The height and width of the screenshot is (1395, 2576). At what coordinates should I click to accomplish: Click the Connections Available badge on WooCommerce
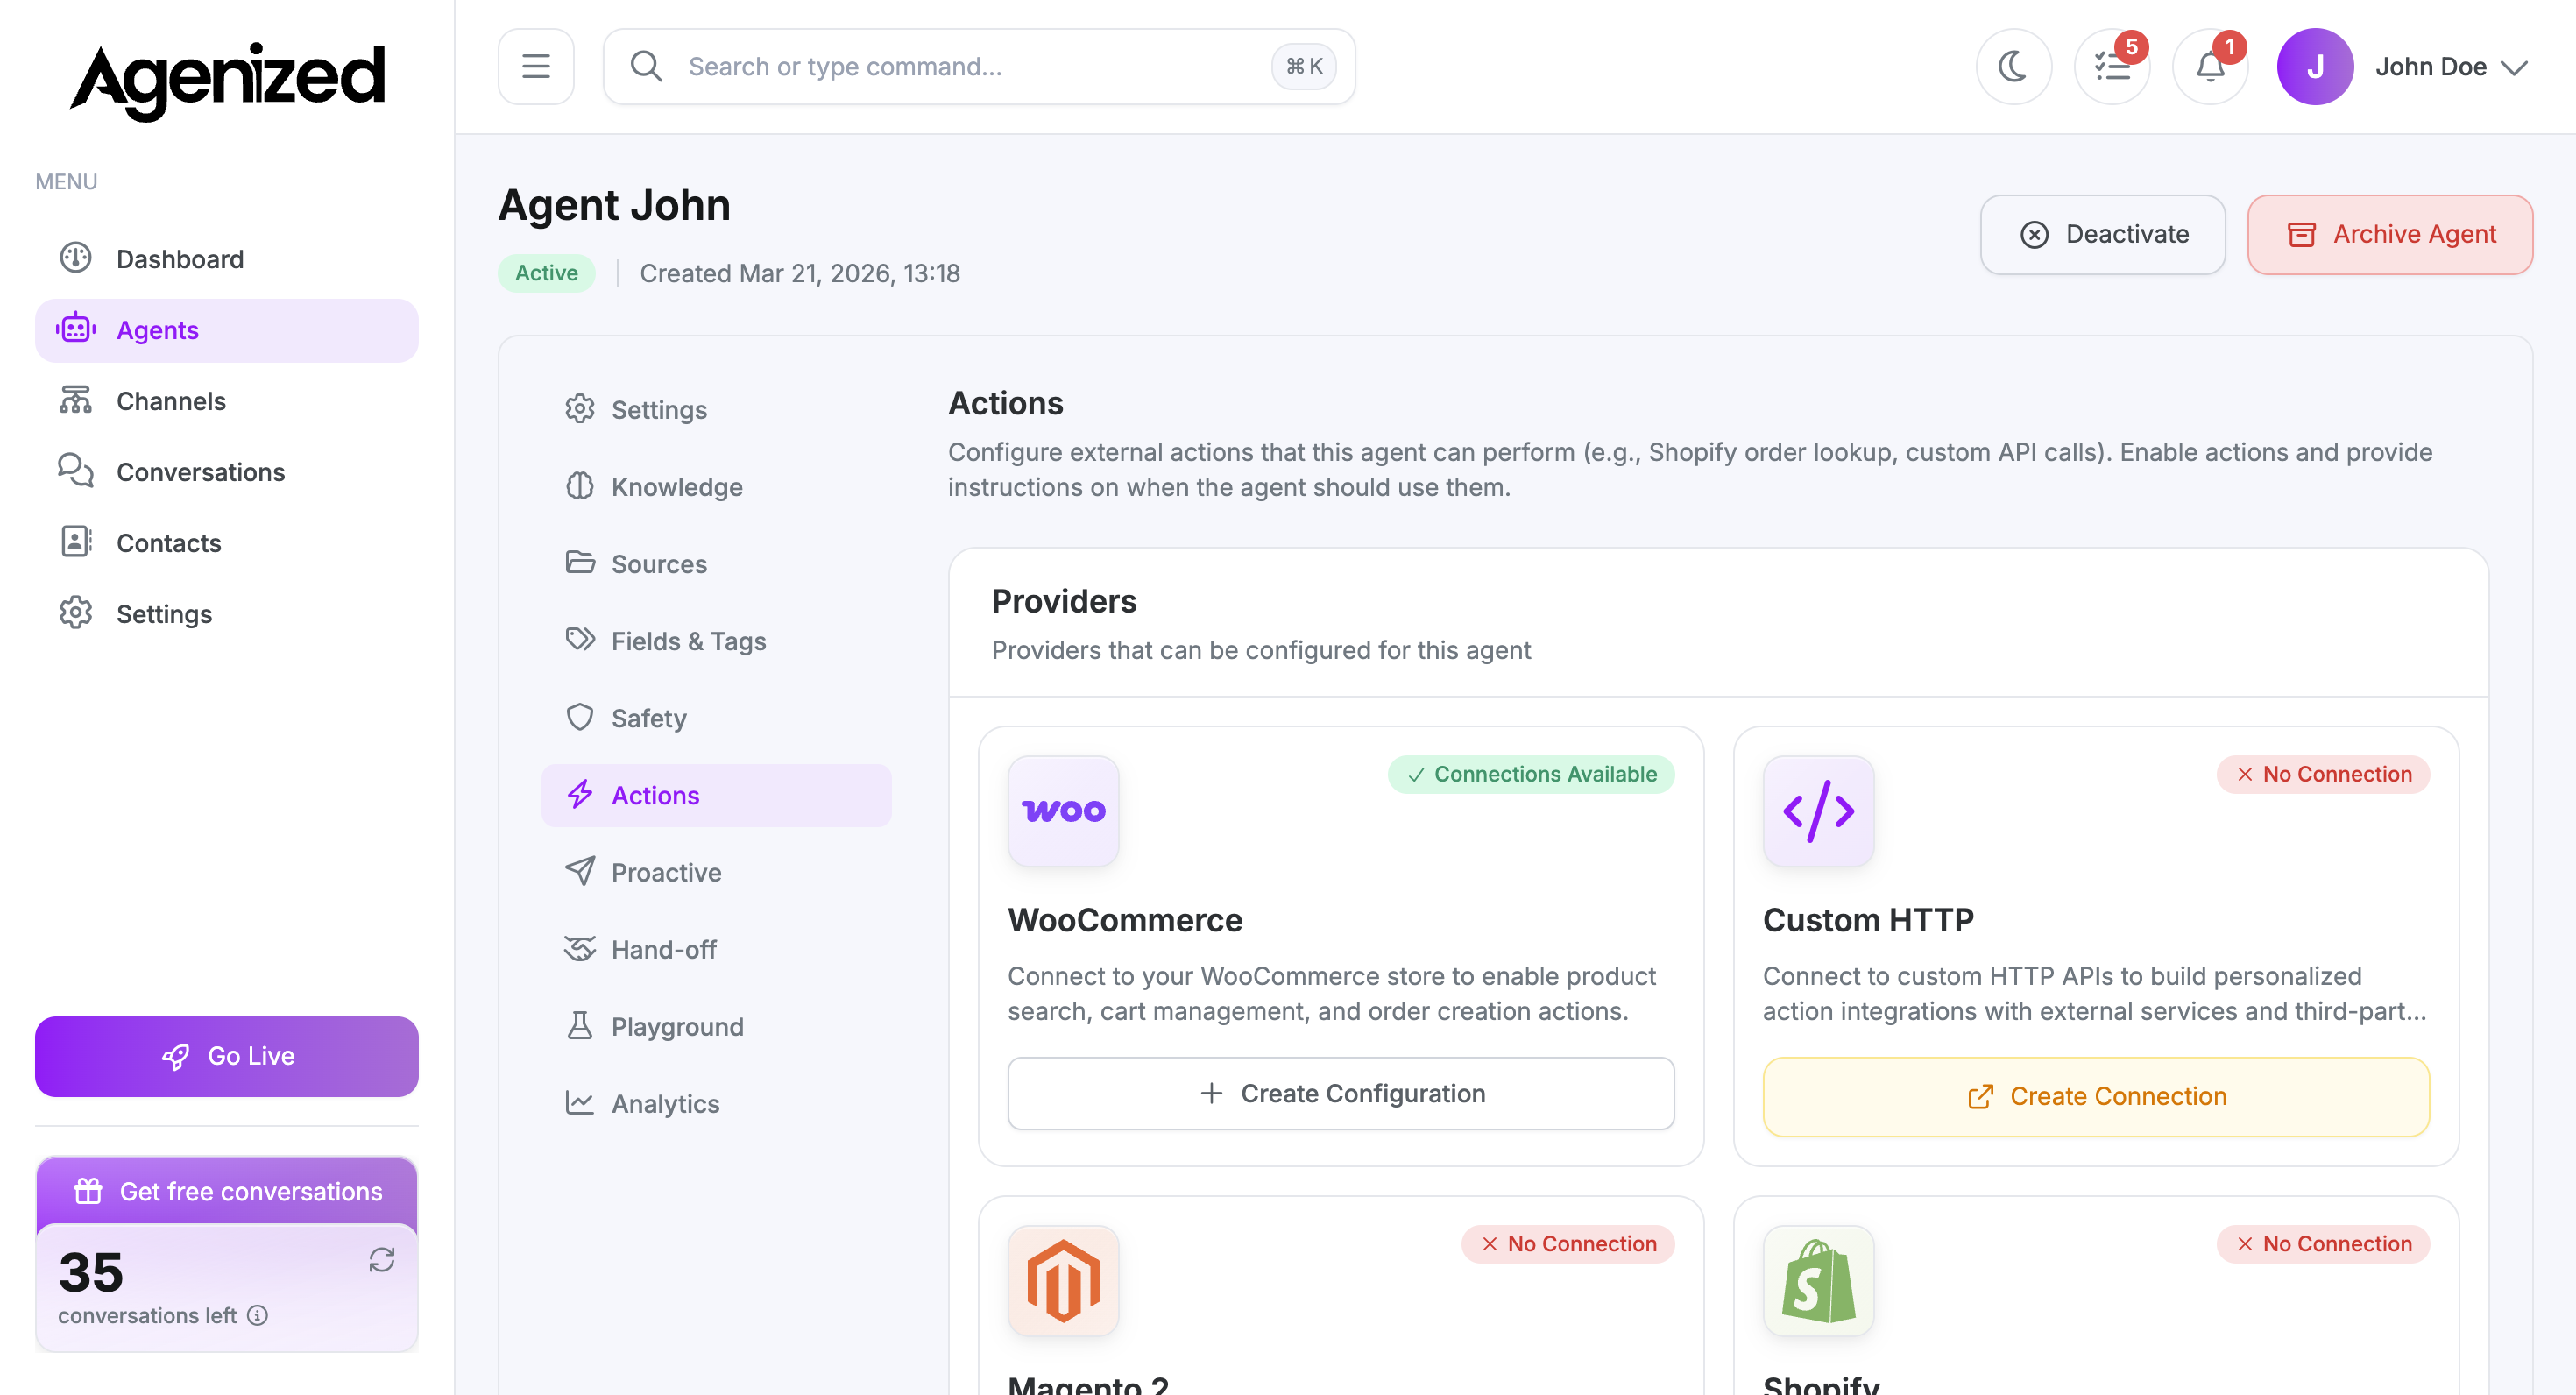[x=1531, y=774]
